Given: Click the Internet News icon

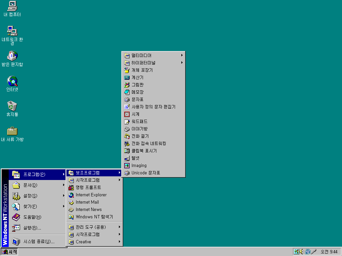Looking at the screenshot, I should click(x=71, y=210).
